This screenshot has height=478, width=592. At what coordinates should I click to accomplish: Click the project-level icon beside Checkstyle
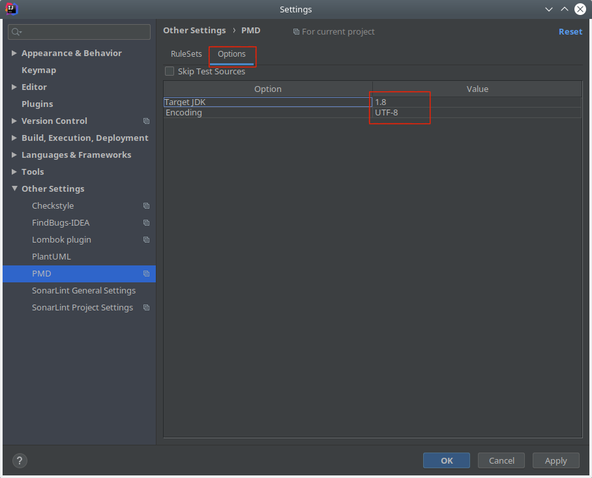tap(146, 206)
